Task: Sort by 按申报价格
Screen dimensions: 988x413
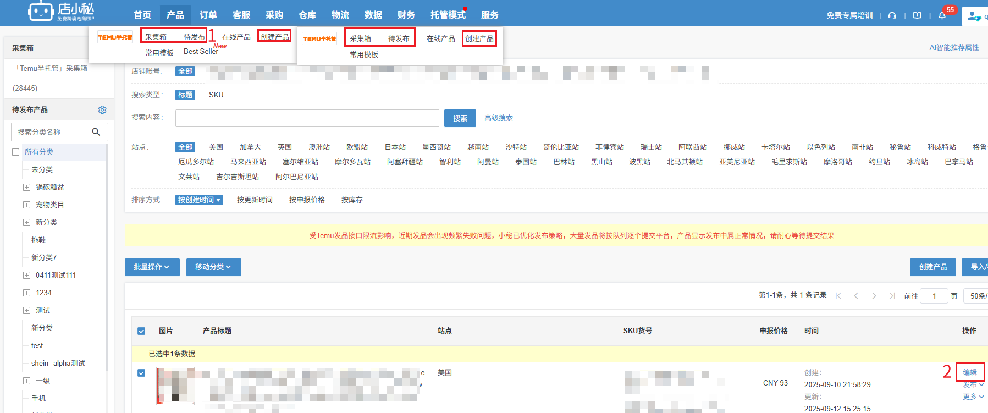Action: [x=307, y=200]
